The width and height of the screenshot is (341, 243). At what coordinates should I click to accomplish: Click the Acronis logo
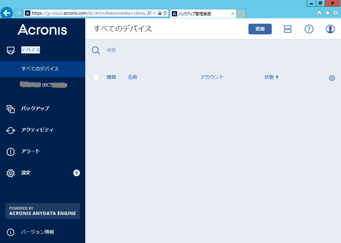[42, 29]
